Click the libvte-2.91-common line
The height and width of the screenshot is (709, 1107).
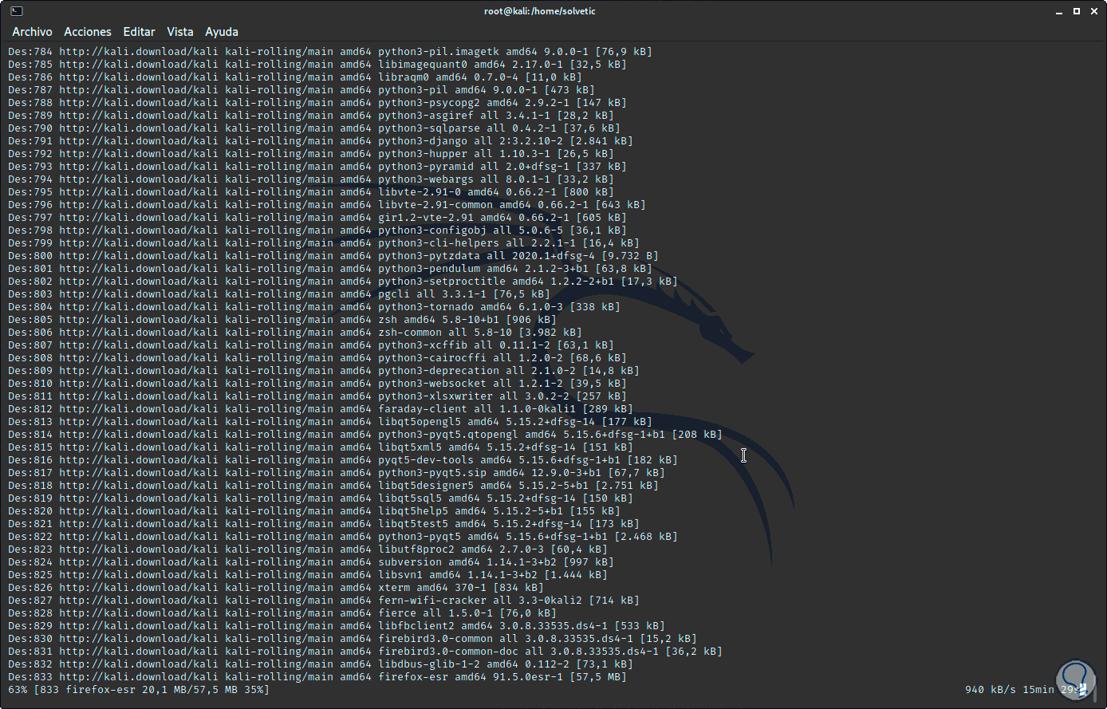(327, 204)
